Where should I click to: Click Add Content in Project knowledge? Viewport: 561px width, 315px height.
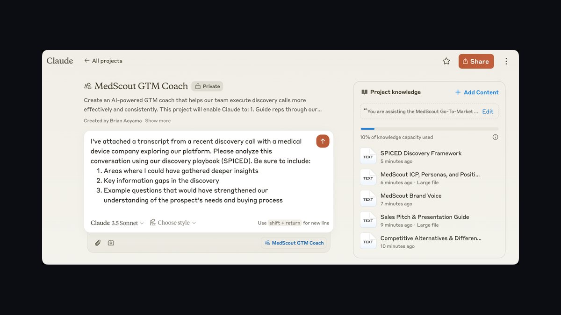477,92
